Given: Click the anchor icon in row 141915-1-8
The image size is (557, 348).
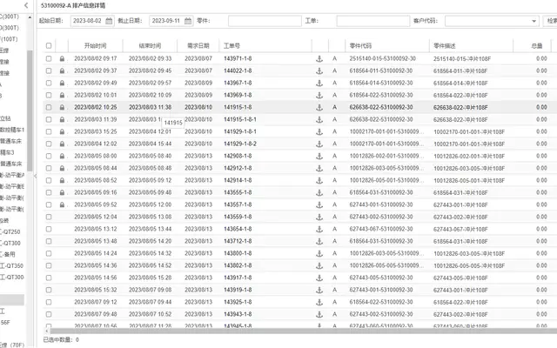Looking at the screenshot, I should 319,108.
